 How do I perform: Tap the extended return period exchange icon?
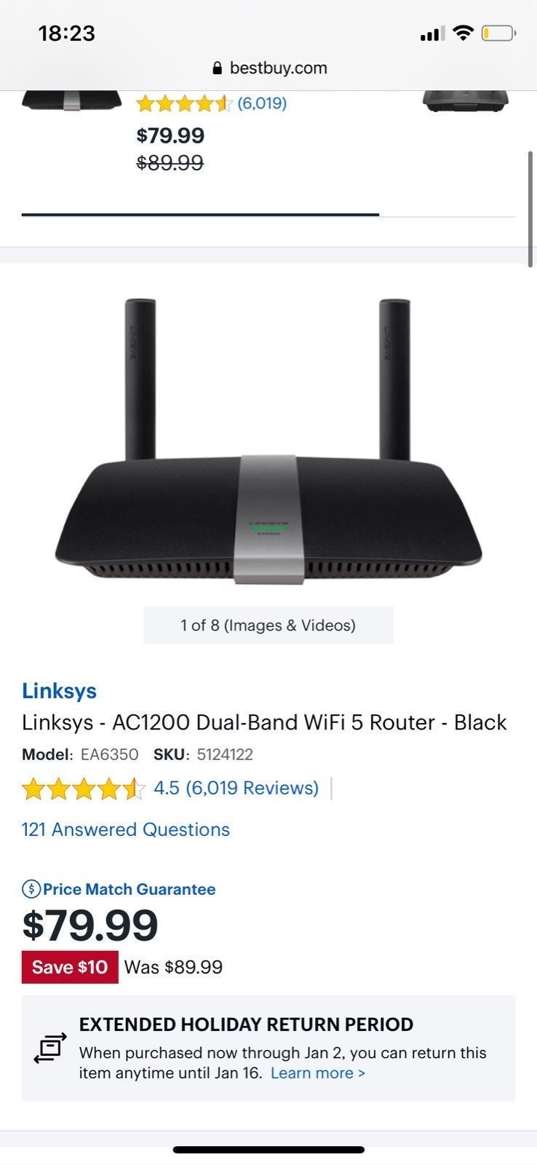(x=51, y=1048)
